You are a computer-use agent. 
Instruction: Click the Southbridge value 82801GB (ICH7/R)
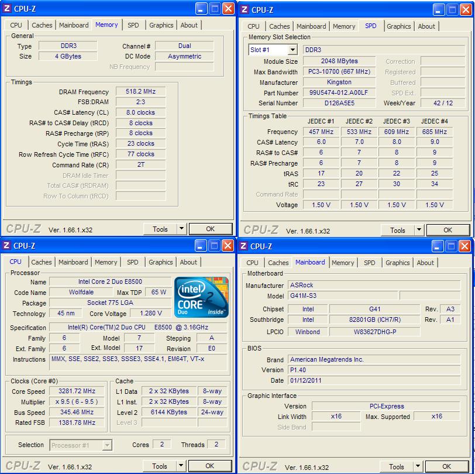tap(375, 320)
